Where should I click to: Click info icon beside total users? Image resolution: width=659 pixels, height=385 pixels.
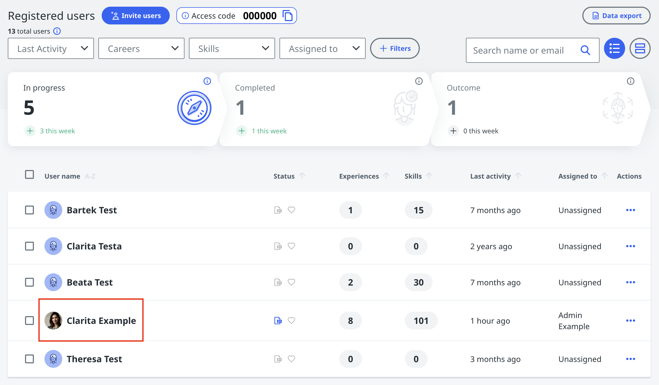pyautogui.click(x=57, y=31)
